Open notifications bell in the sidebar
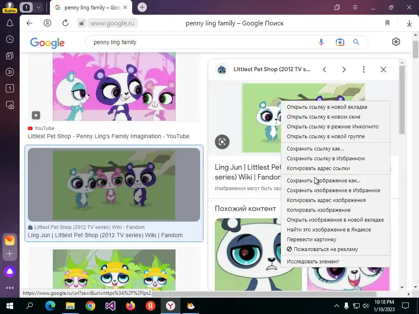Image resolution: width=419 pixels, height=314 pixels. pyautogui.click(x=10, y=23)
